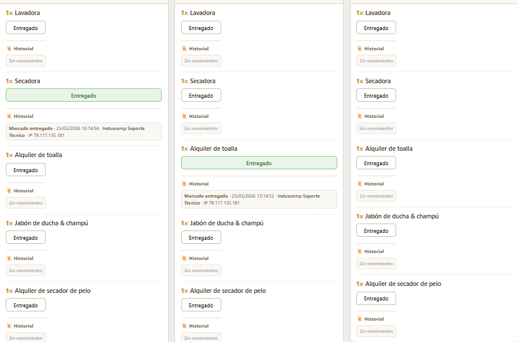Click the Historial icon under Alquiler de toalla, left column
This screenshot has width=518, height=342.
[9, 191]
